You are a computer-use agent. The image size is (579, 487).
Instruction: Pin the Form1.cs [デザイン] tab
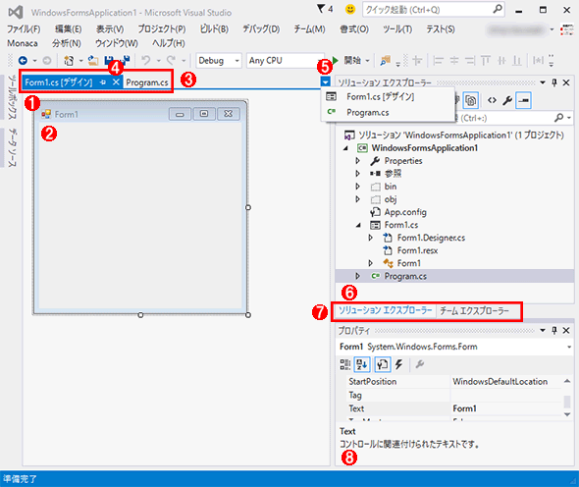coord(103,82)
